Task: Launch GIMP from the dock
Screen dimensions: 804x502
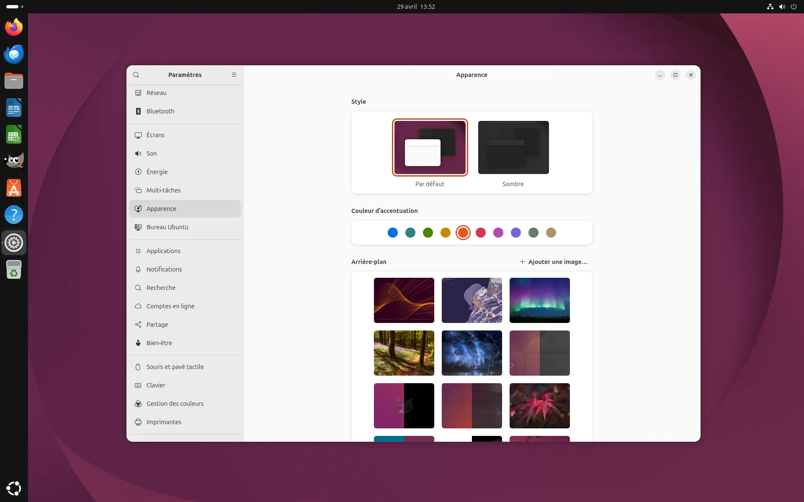Action: tap(14, 161)
